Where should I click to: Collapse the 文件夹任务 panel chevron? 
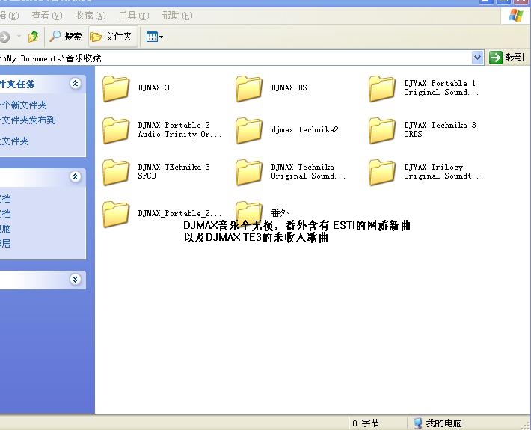(x=76, y=84)
